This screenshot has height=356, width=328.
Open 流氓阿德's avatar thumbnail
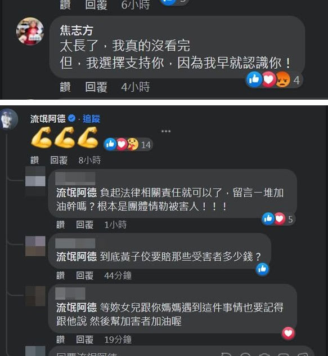[8, 119]
